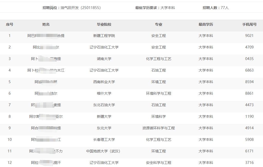The height and width of the screenshot is (167, 263).
Task: Click the 招聘岗位 油气田开发 text
Action: pyautogui.click(x=71, y=8)
